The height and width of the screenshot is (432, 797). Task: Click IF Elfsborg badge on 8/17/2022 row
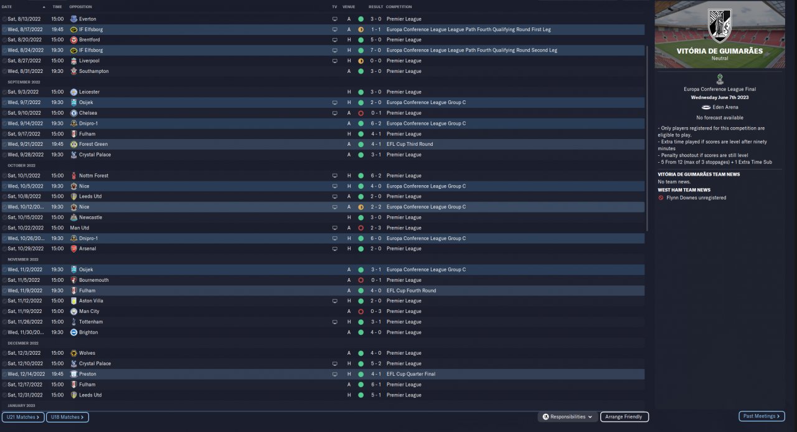73,29
